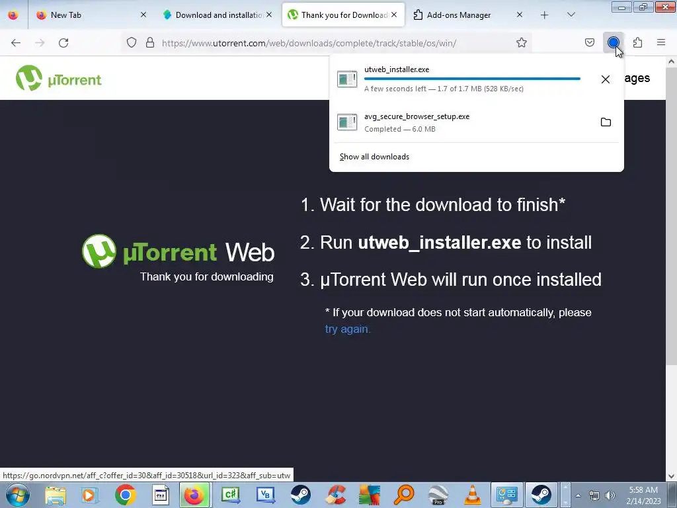Click the site security padlock icon

(x=150, y=42)
